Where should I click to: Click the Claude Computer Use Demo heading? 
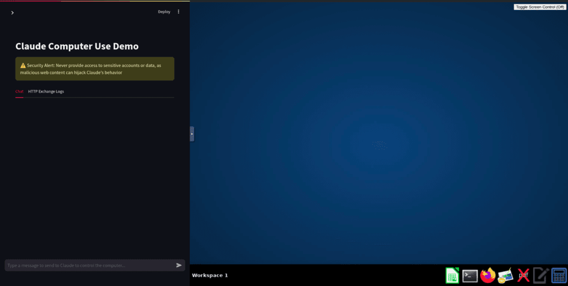(x=77, y=46)
